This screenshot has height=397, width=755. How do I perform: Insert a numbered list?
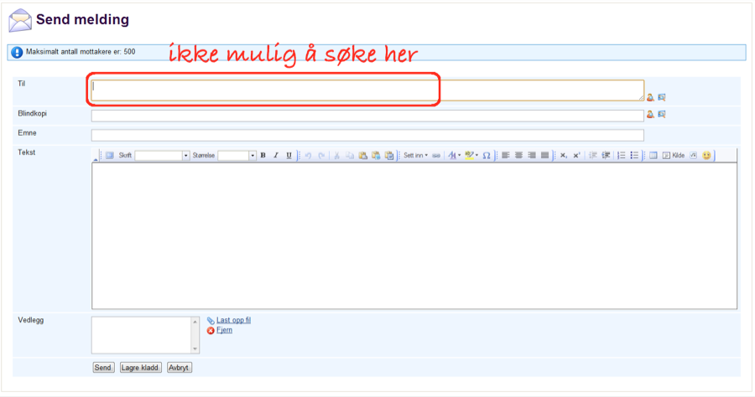point(622,155)
